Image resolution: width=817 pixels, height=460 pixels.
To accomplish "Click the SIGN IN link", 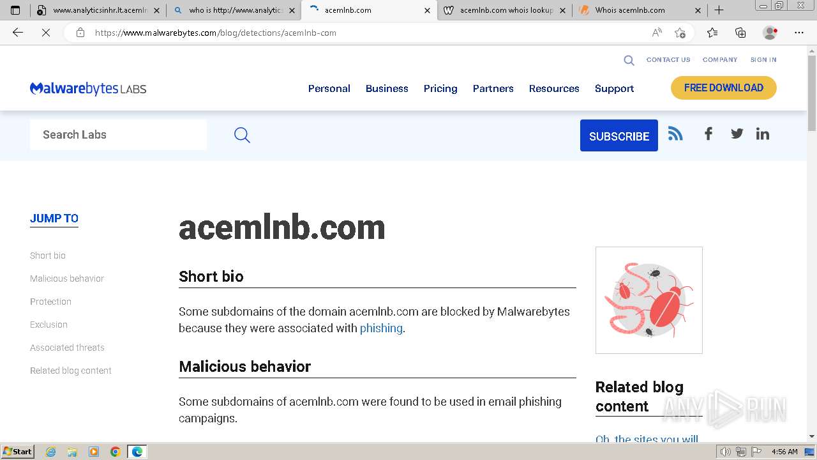I will click(x=763, y=59).
